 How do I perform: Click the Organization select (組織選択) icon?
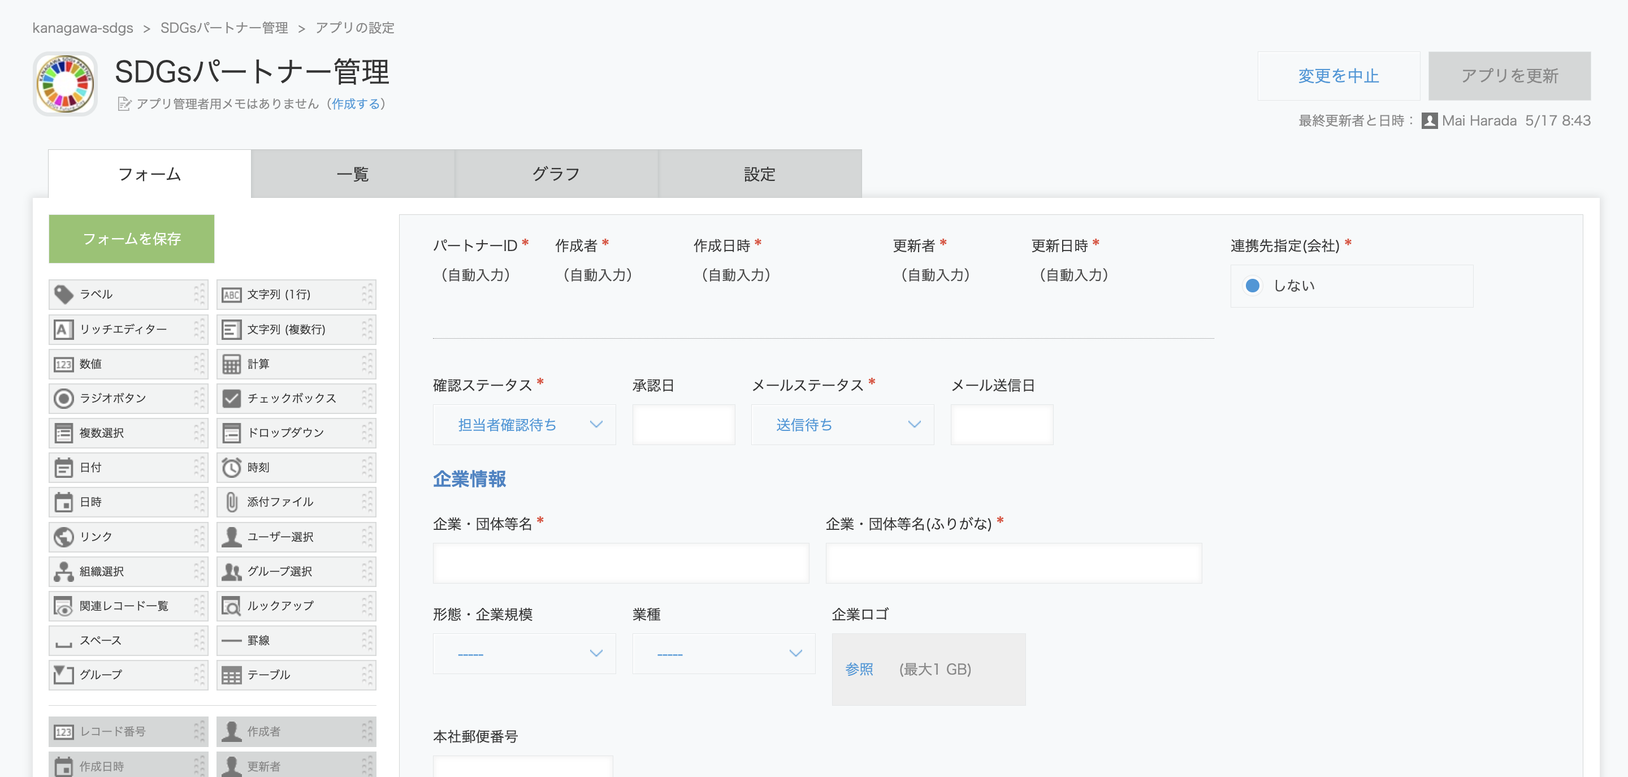[63, 572]
